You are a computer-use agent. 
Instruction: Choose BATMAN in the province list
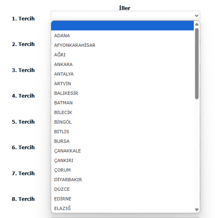pos(122,103)
